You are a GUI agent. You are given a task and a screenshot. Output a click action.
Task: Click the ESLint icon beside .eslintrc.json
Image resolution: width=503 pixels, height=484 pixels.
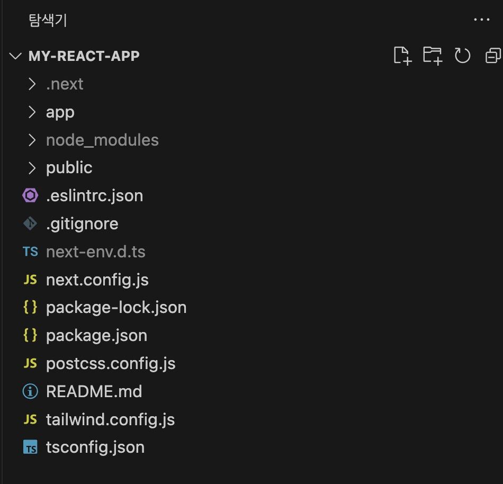31,195
